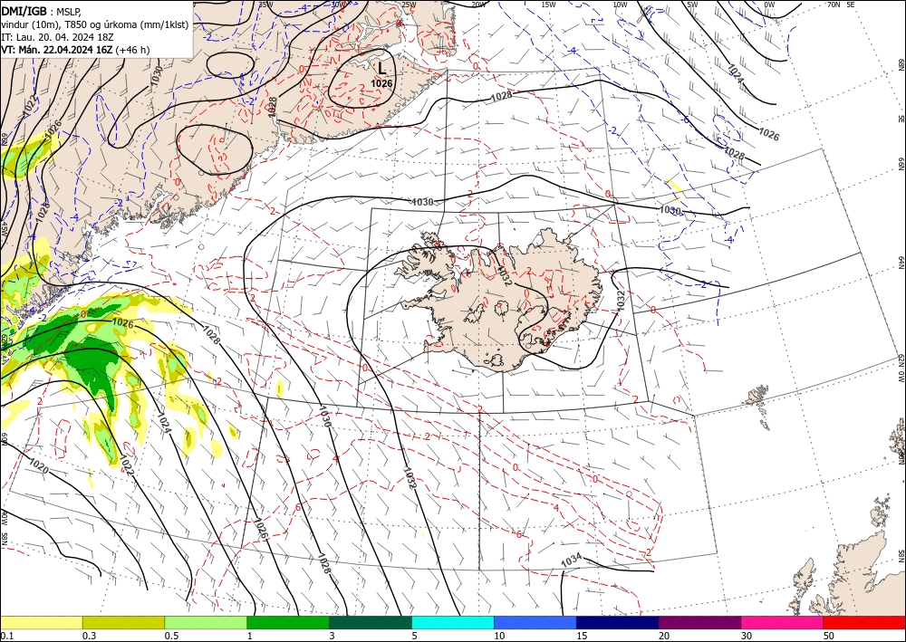Click the "L" low pressure marker over Greenland
Image resolution: width=906 pixels, height=642 pixels.
[382, 68]
